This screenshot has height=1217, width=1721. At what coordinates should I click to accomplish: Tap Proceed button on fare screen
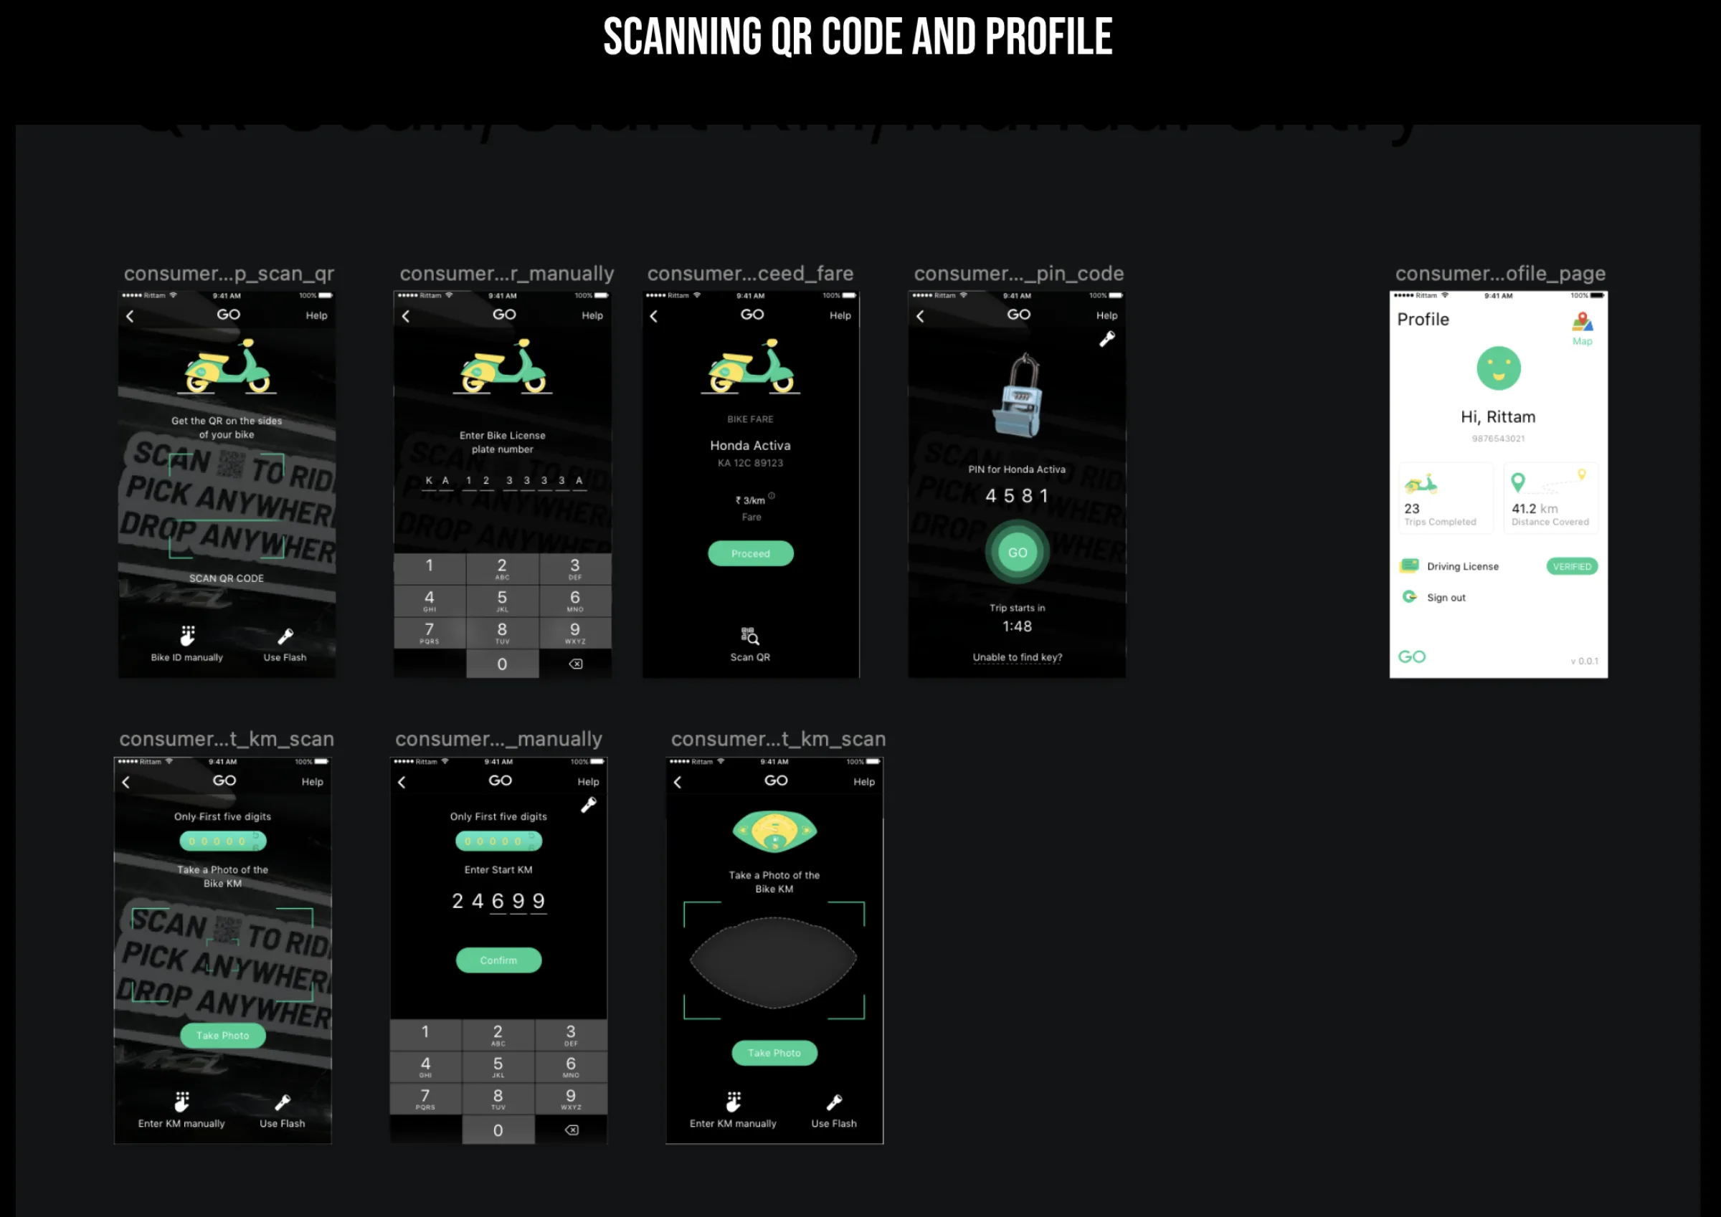point(750,554)
